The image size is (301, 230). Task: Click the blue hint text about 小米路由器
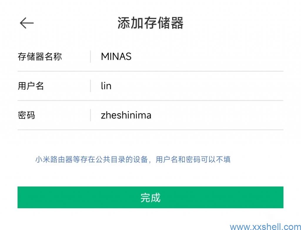coord(133,160)
